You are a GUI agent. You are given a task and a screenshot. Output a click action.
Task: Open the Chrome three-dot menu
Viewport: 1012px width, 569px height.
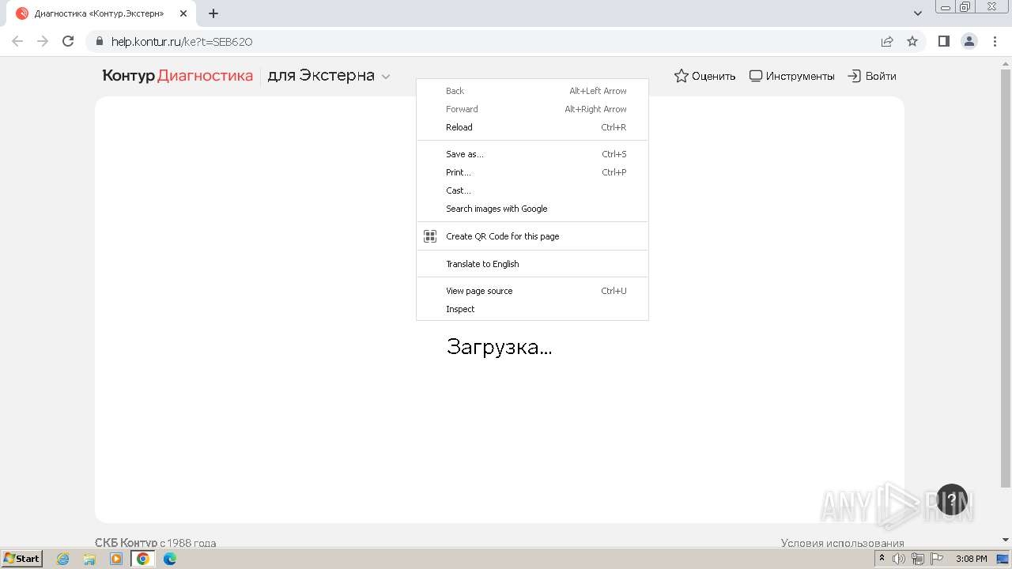point(995,41)
